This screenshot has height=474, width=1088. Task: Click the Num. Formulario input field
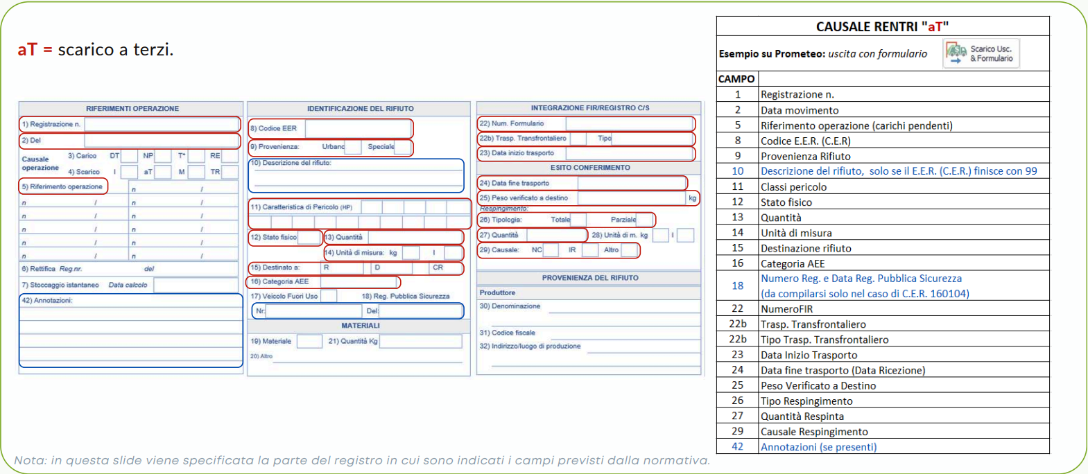[x=630, y=123]
